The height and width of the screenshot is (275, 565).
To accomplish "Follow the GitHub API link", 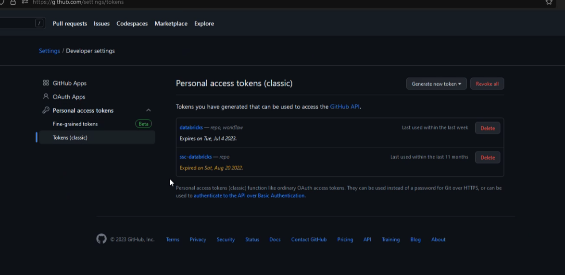I will click(344, 107).
